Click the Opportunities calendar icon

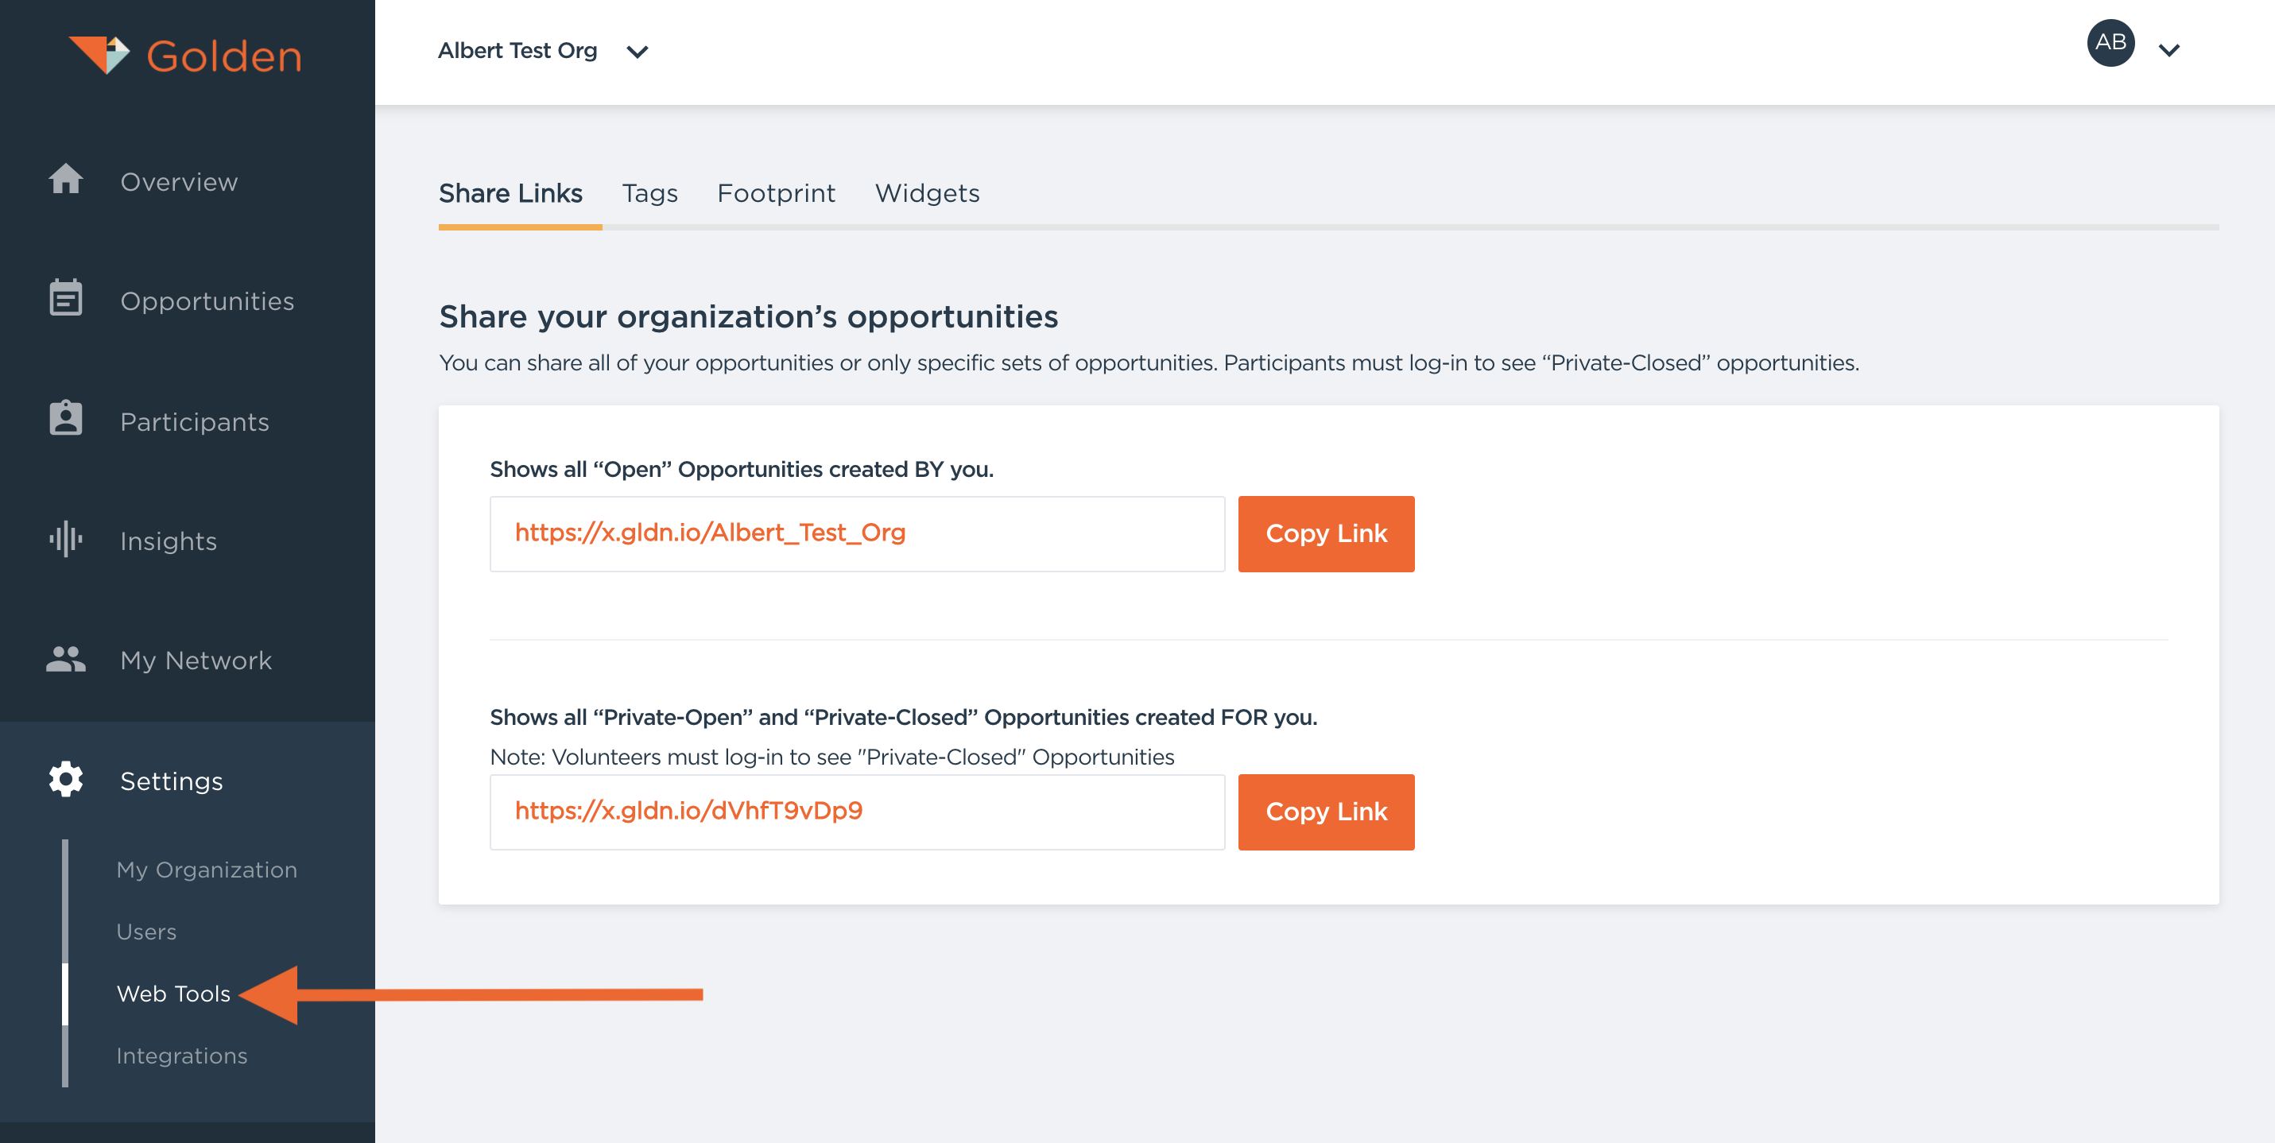(66, 299)
